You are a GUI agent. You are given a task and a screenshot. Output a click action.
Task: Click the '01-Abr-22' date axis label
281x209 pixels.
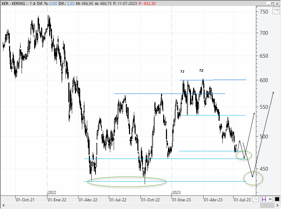point(88,200)
